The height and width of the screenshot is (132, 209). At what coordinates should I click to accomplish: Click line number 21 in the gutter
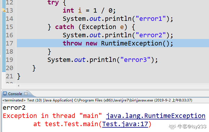[x=9, y=76]
